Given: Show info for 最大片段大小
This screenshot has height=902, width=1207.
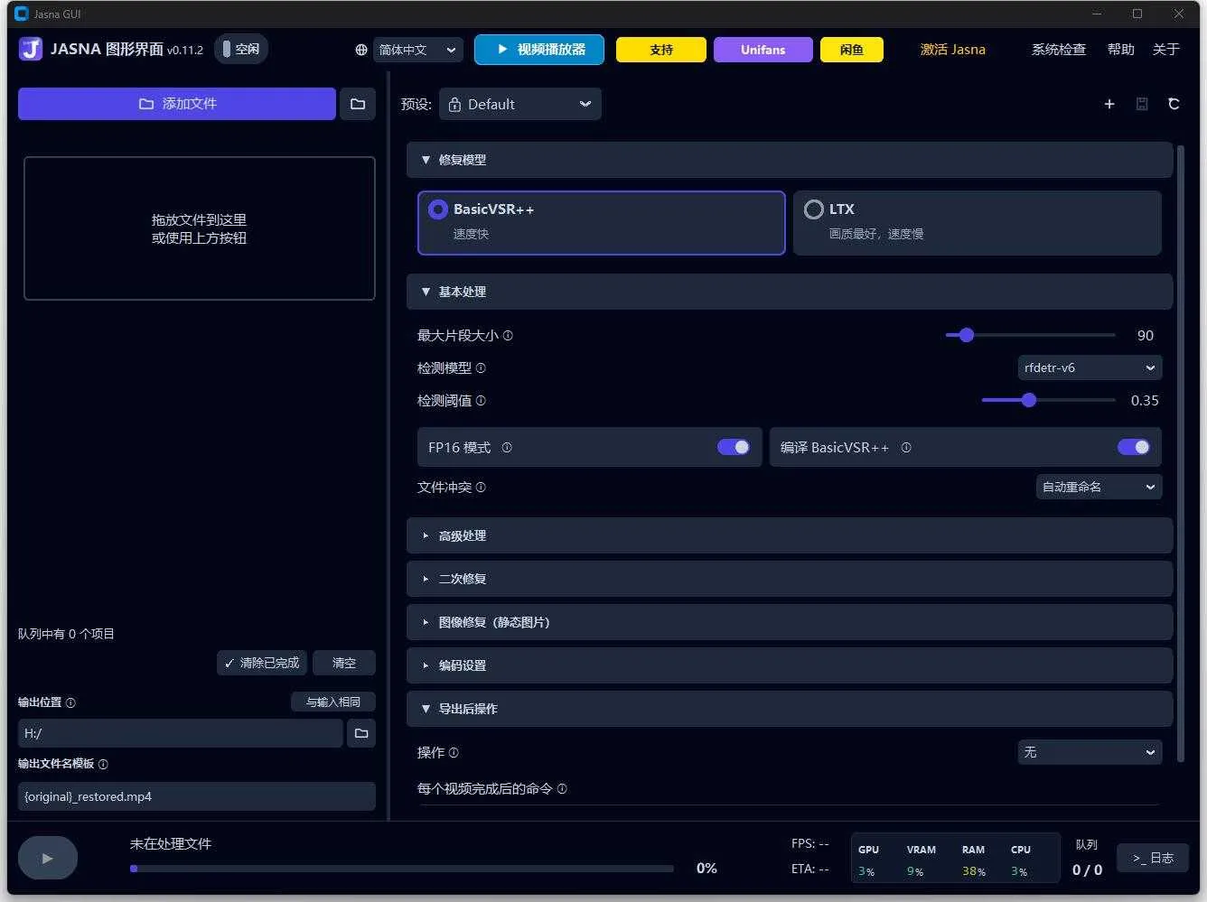Looking at the screenshot, I should coord(508,336).
